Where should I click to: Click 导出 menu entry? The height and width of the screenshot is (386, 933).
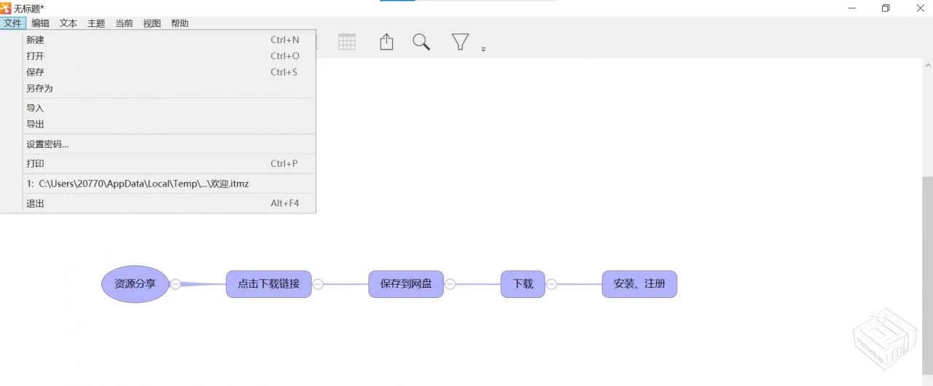point(36,124)
